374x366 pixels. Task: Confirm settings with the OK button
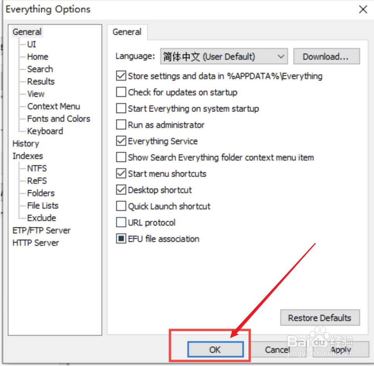[215, 349]
